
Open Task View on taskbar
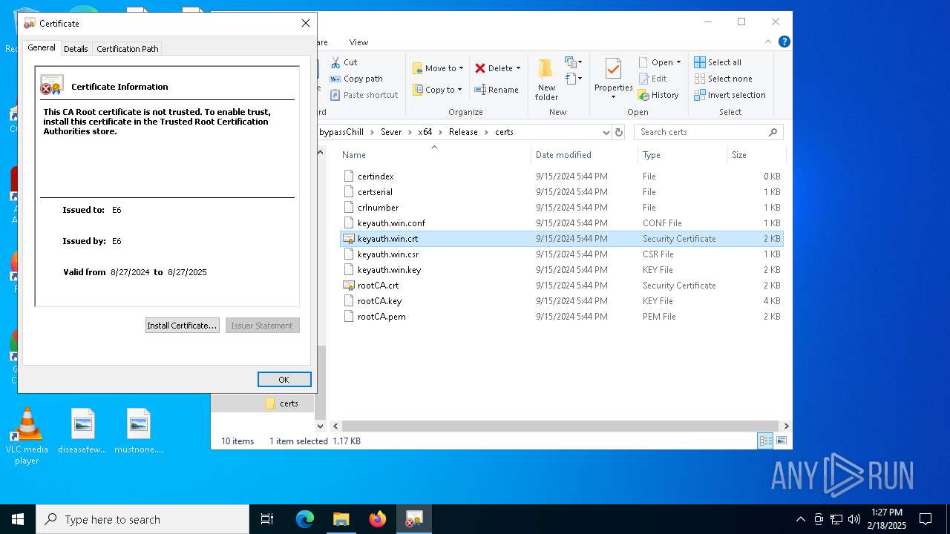click(267, 519)
